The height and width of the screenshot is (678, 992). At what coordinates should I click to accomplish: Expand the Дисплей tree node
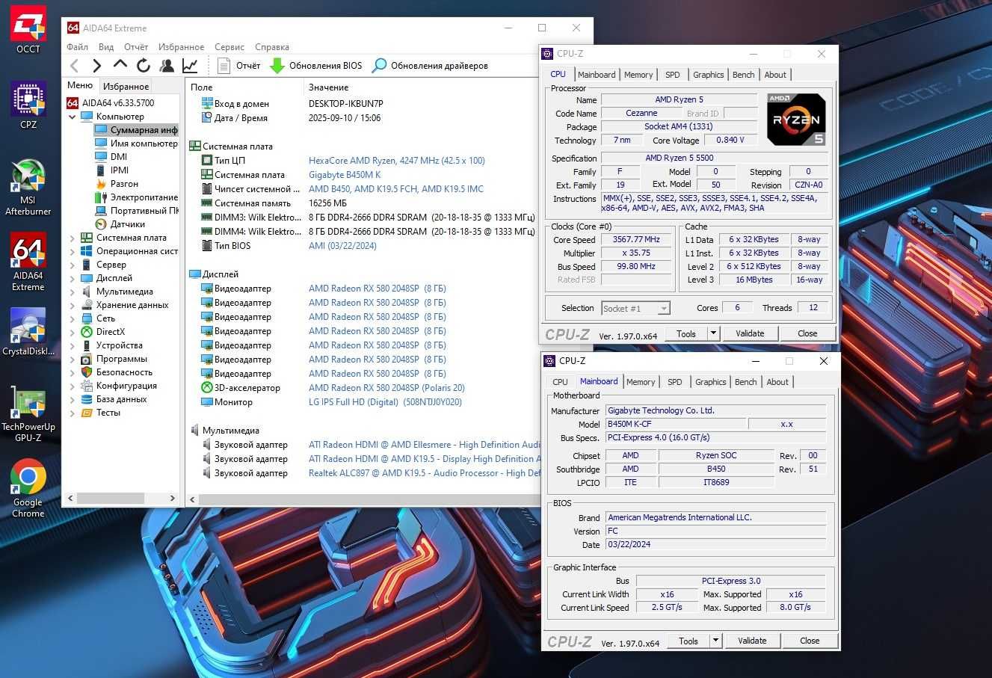[73, 278]
